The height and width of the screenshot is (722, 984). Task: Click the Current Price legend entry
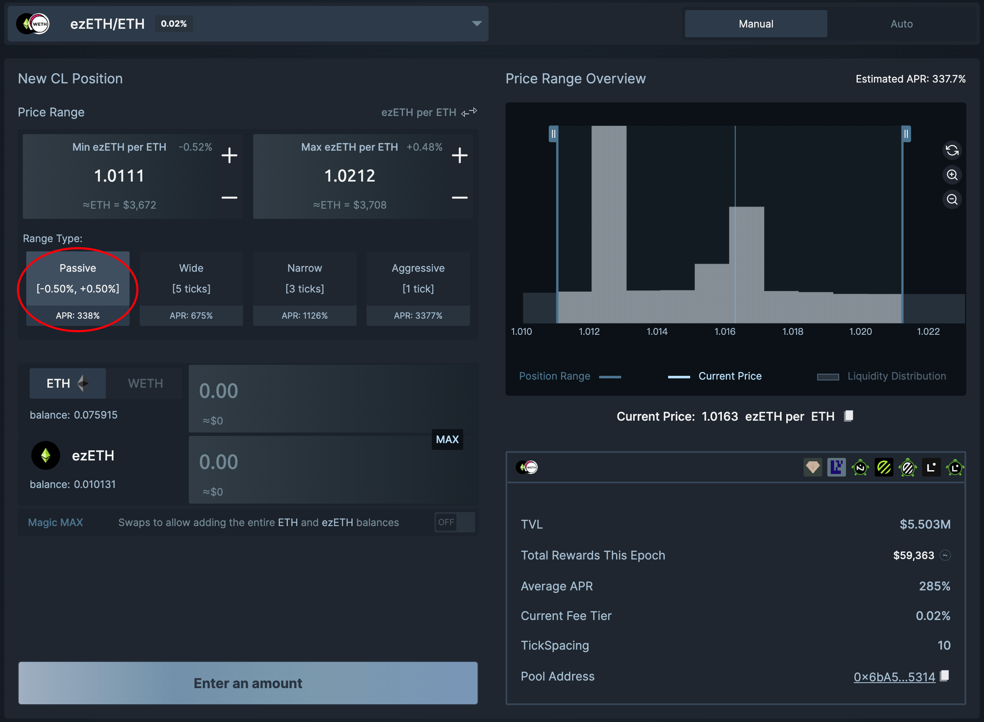715,376
